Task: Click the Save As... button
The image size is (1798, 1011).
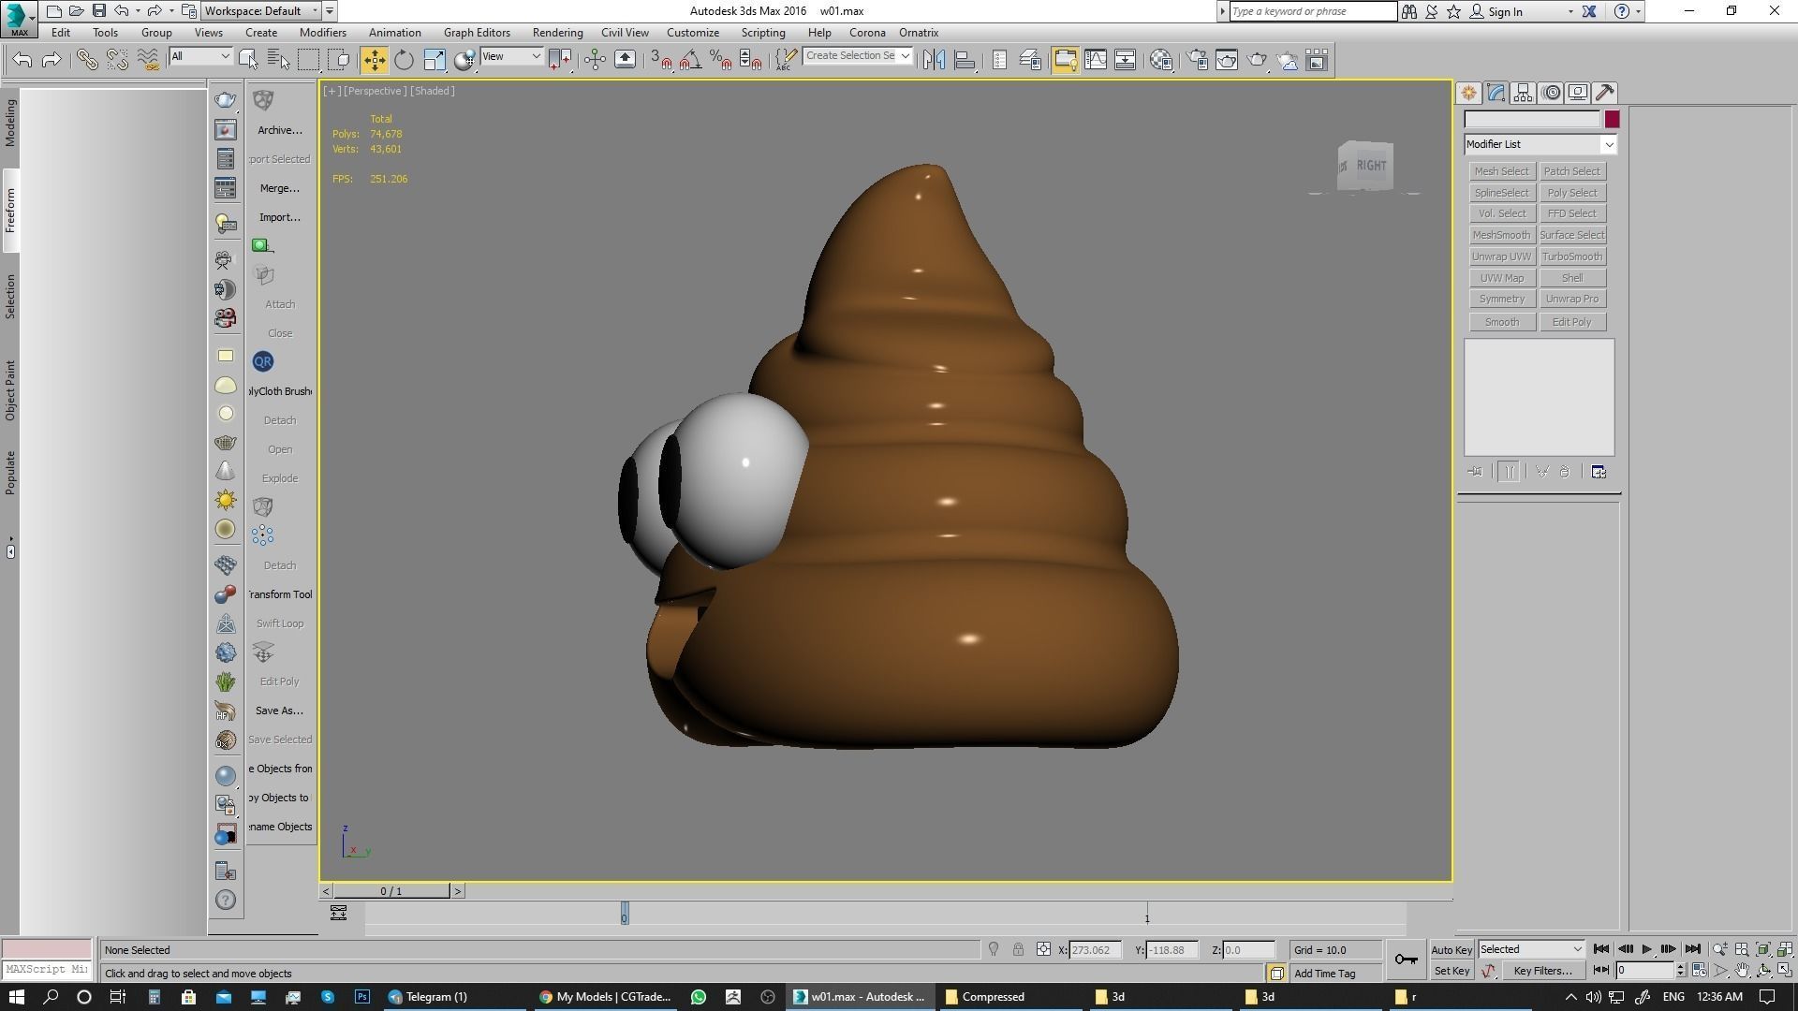Action: (x=279, y=711)
